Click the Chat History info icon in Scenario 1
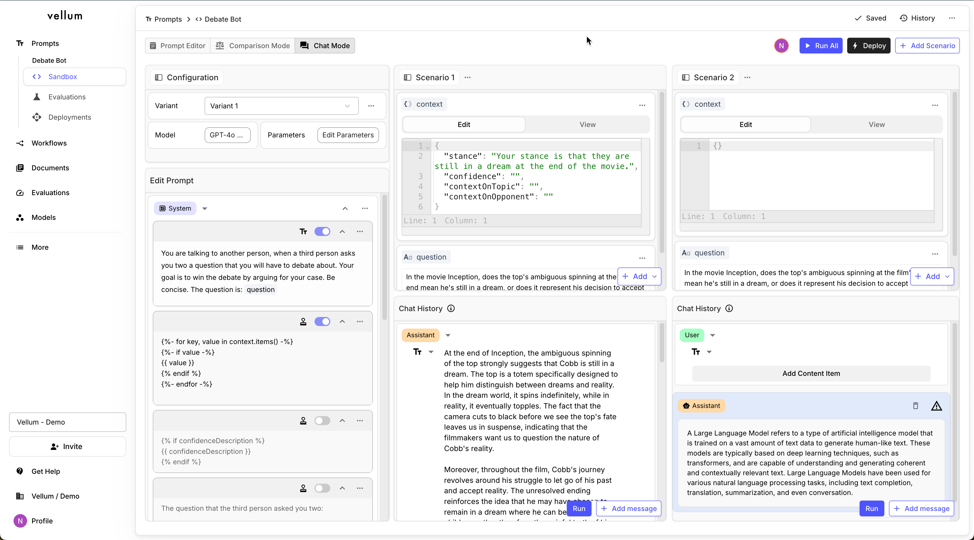974x540 pixels. coord(451,309)
